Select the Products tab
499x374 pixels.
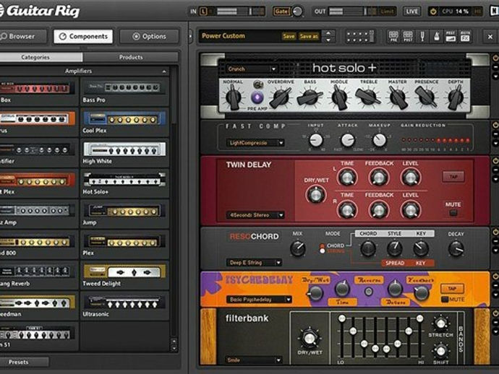pyautogui.click(x=131, y=57)
